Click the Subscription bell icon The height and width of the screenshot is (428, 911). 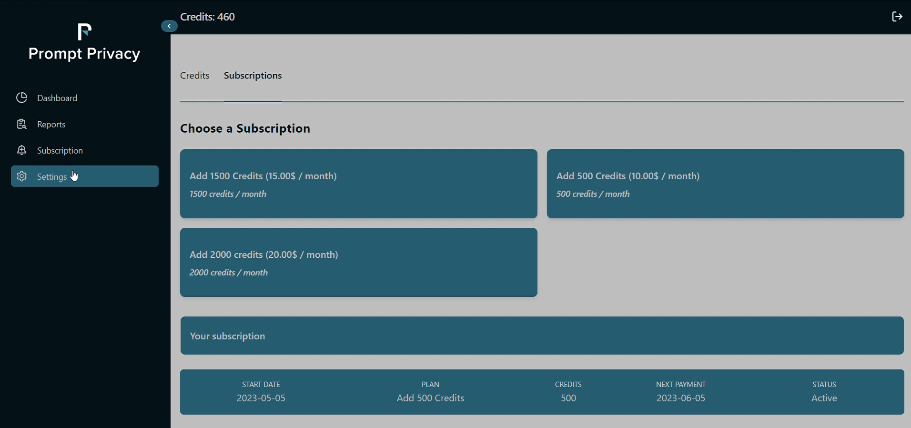[x=22, y=150]
